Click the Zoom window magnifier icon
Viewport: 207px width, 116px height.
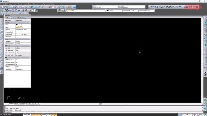pyautogui.click(x=63, y=7)
